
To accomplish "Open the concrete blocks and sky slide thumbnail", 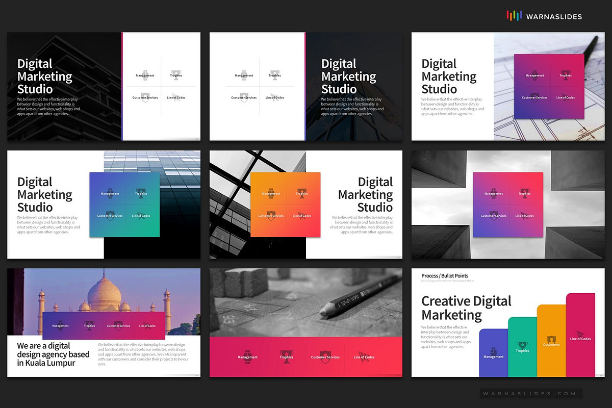I will pyautogui.click(x=508, y=205).
